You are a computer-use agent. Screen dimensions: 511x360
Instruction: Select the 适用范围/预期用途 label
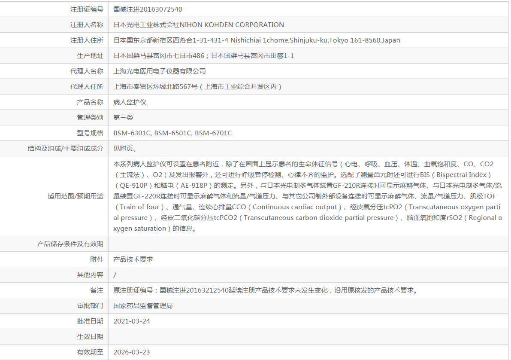[76, 196]
